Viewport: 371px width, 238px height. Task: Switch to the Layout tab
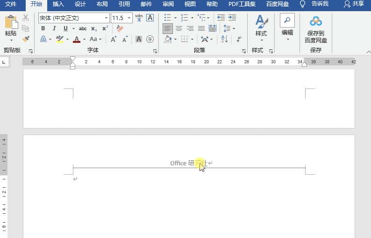pyautogui.click(x=102, y=4)
